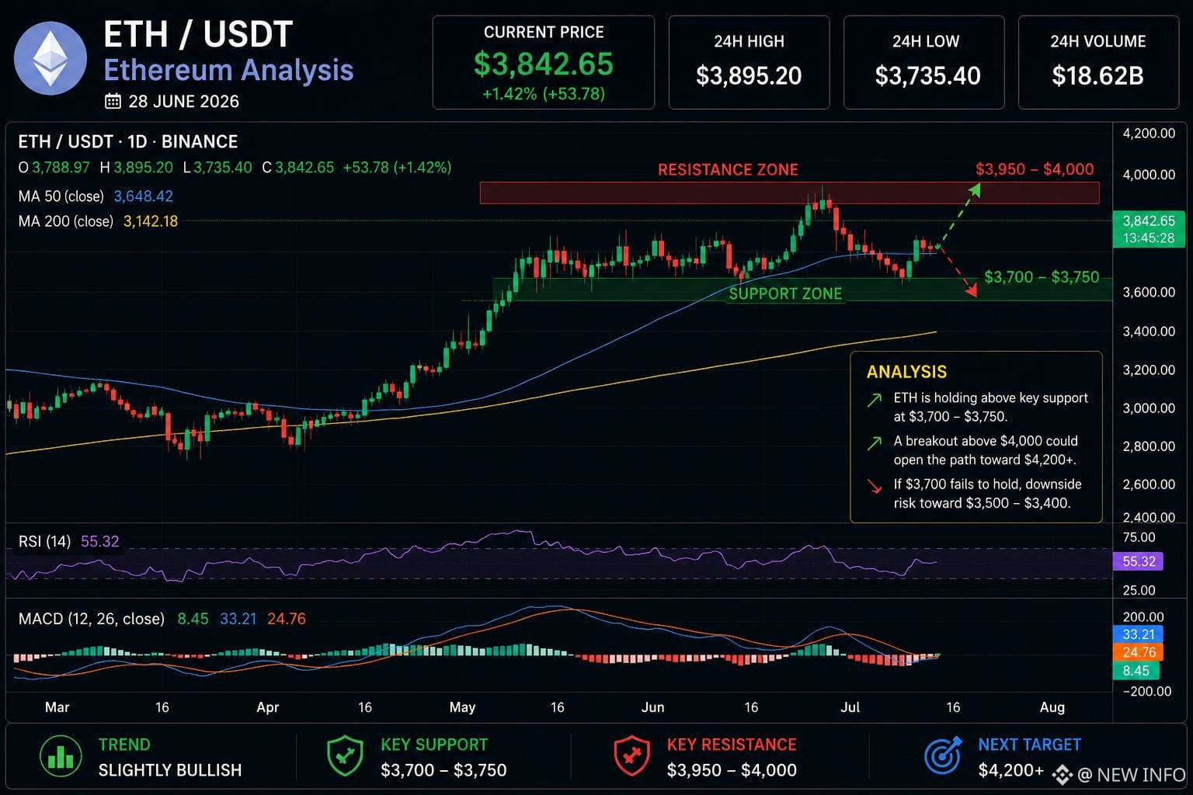The height and width of the screenshot is (795, 1193).
Task: Click the calendar icon beside the date
Action: (x=113, y=101)
